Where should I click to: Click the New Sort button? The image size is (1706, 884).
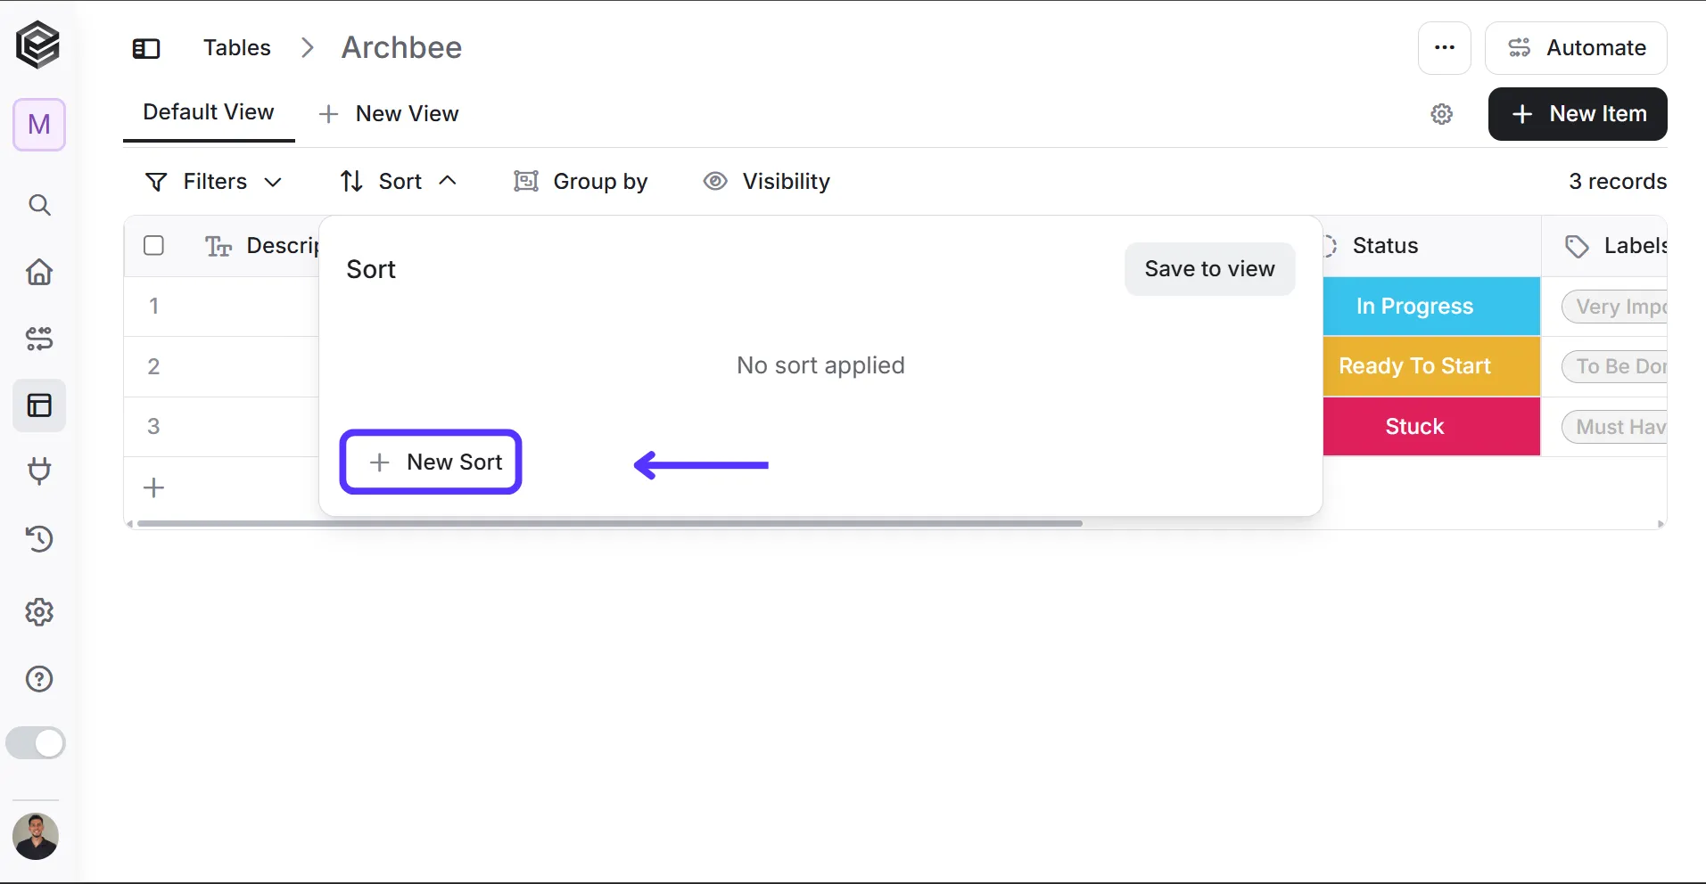431,462
